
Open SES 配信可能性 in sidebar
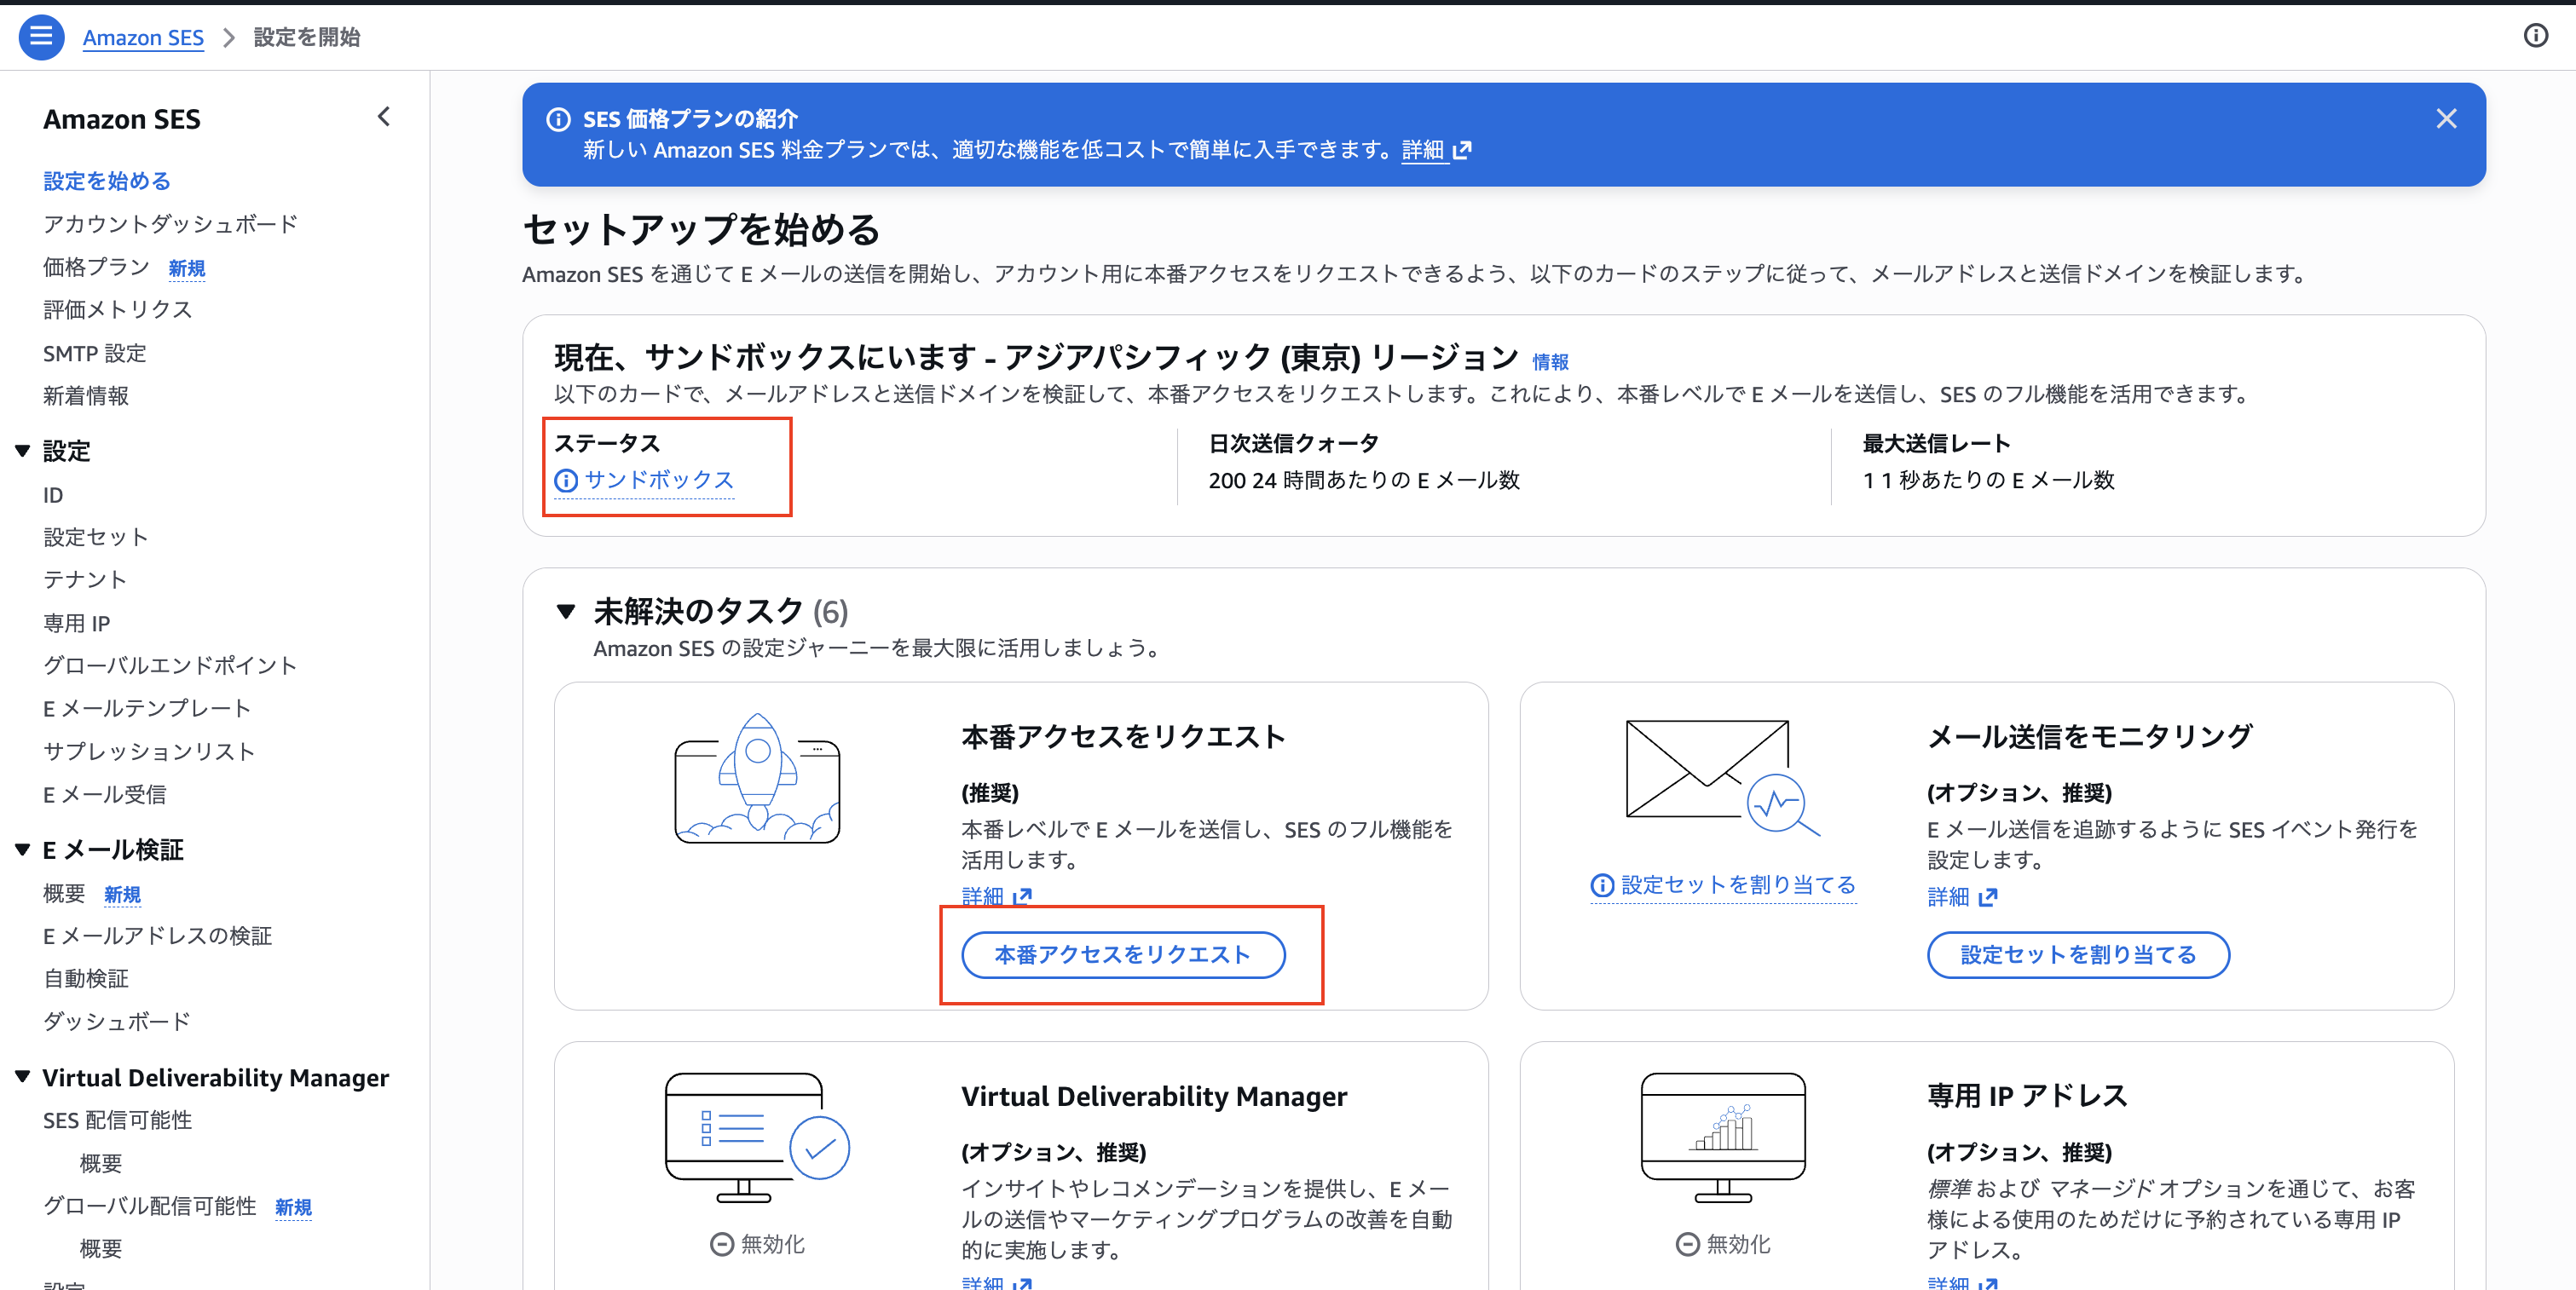[118, 1120]
